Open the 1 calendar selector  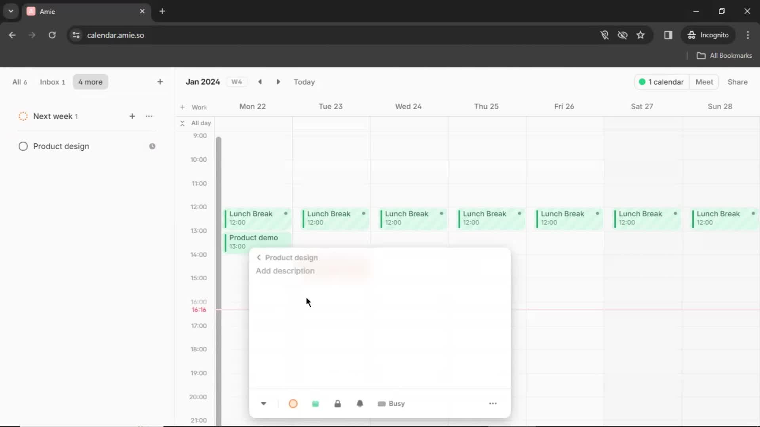[x=662, y=82]
